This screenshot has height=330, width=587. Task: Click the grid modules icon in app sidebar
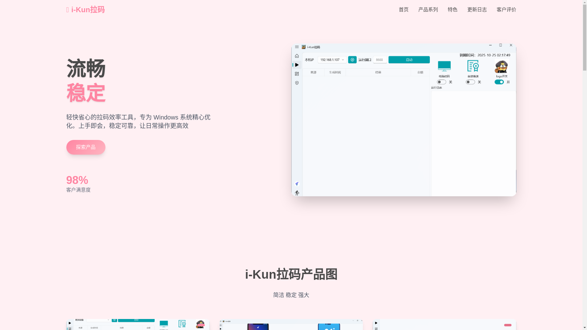pos(297,74)
